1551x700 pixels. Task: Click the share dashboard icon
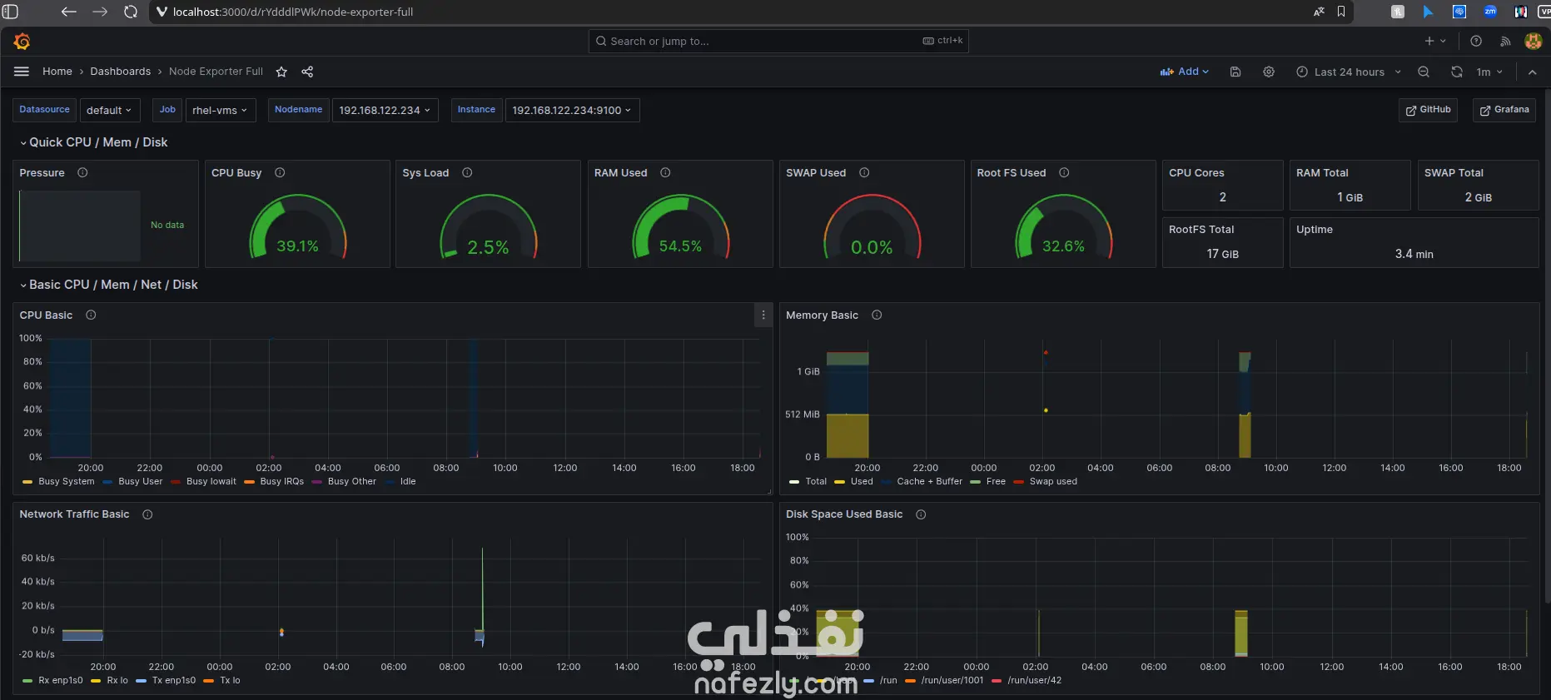click(x=307, y=72)
